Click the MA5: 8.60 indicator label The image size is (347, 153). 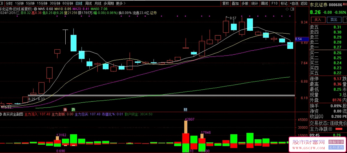(45, 9)
